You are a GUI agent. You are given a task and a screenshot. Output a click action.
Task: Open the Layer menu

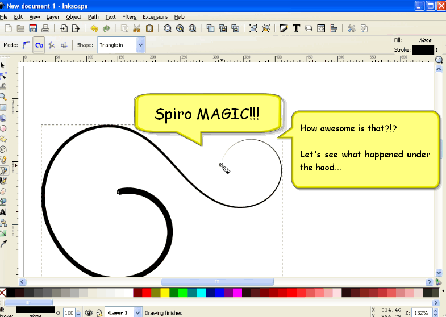point(53,17)
